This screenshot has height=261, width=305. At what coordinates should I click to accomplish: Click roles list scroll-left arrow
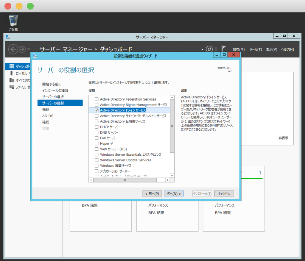[x=91, y=180]
